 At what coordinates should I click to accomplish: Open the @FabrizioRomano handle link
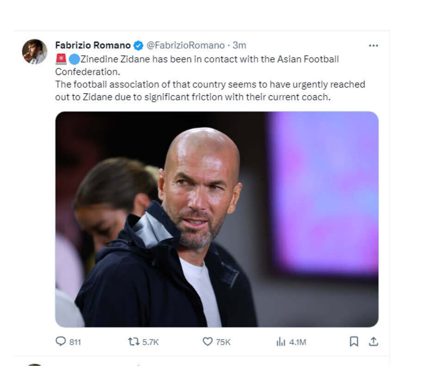[185, 45]
